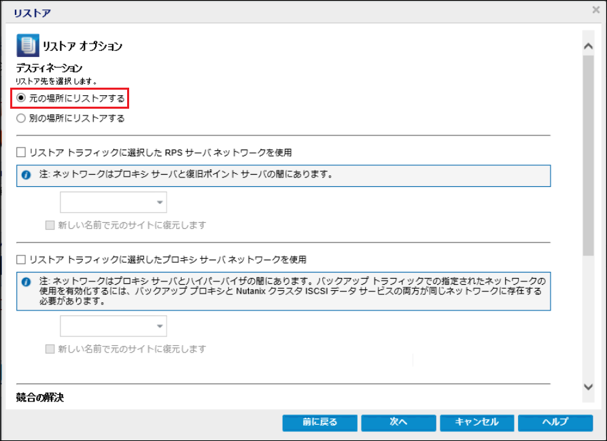Click the info icon in RPS network note
Image resolution: width=607 pixels, height=441 pixels.
tap(27, 175)
